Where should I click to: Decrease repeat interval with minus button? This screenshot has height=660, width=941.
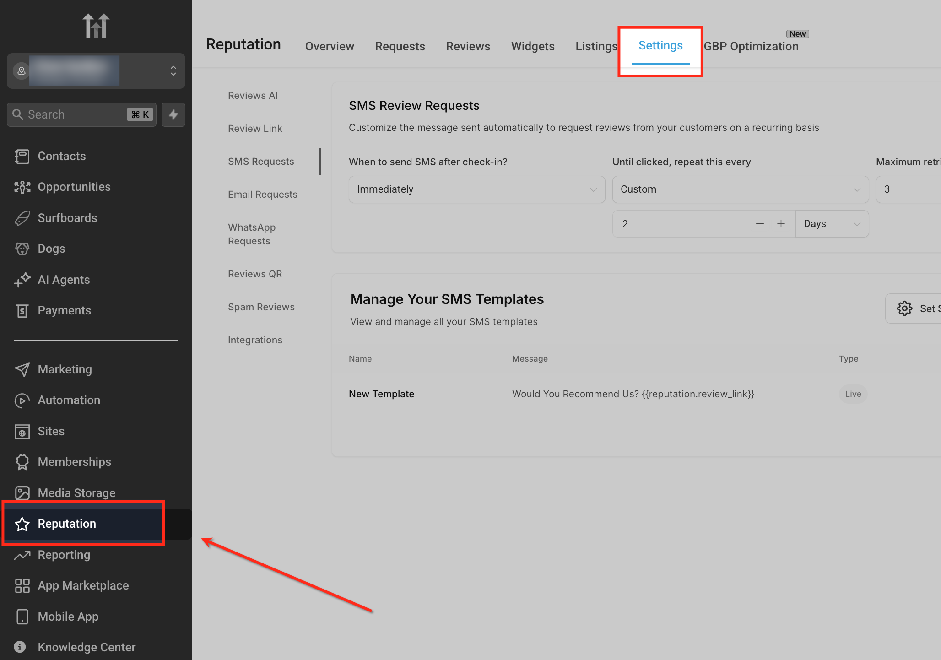coord(760,224)
